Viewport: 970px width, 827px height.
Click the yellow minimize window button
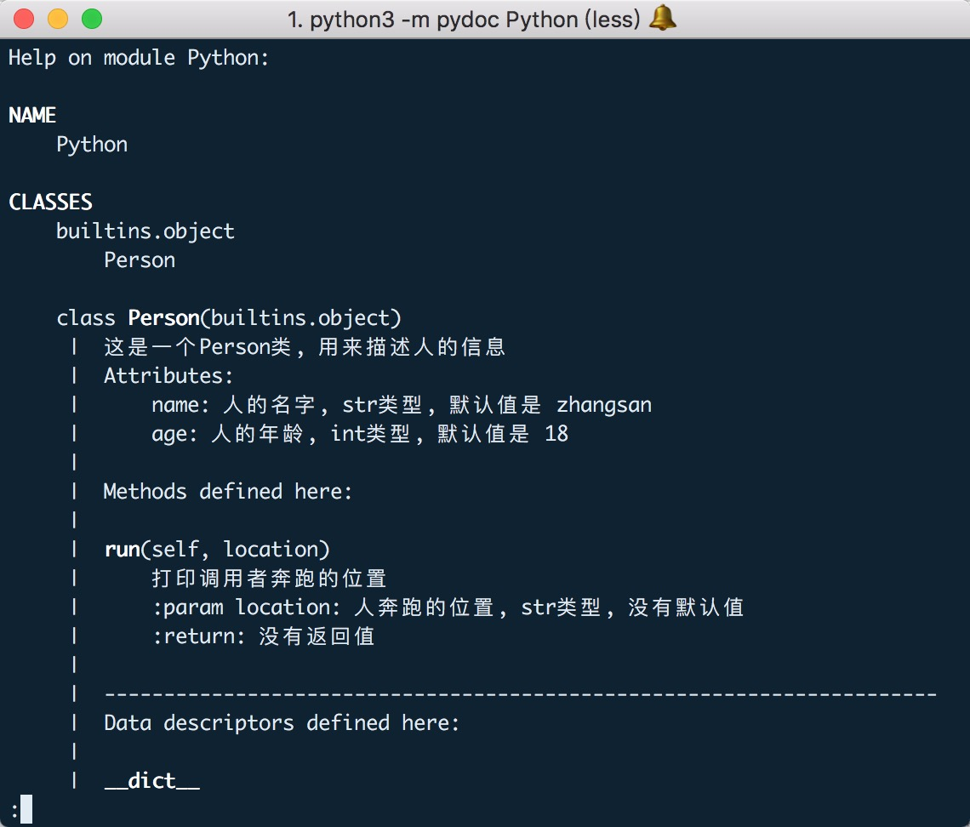point(58,19)
